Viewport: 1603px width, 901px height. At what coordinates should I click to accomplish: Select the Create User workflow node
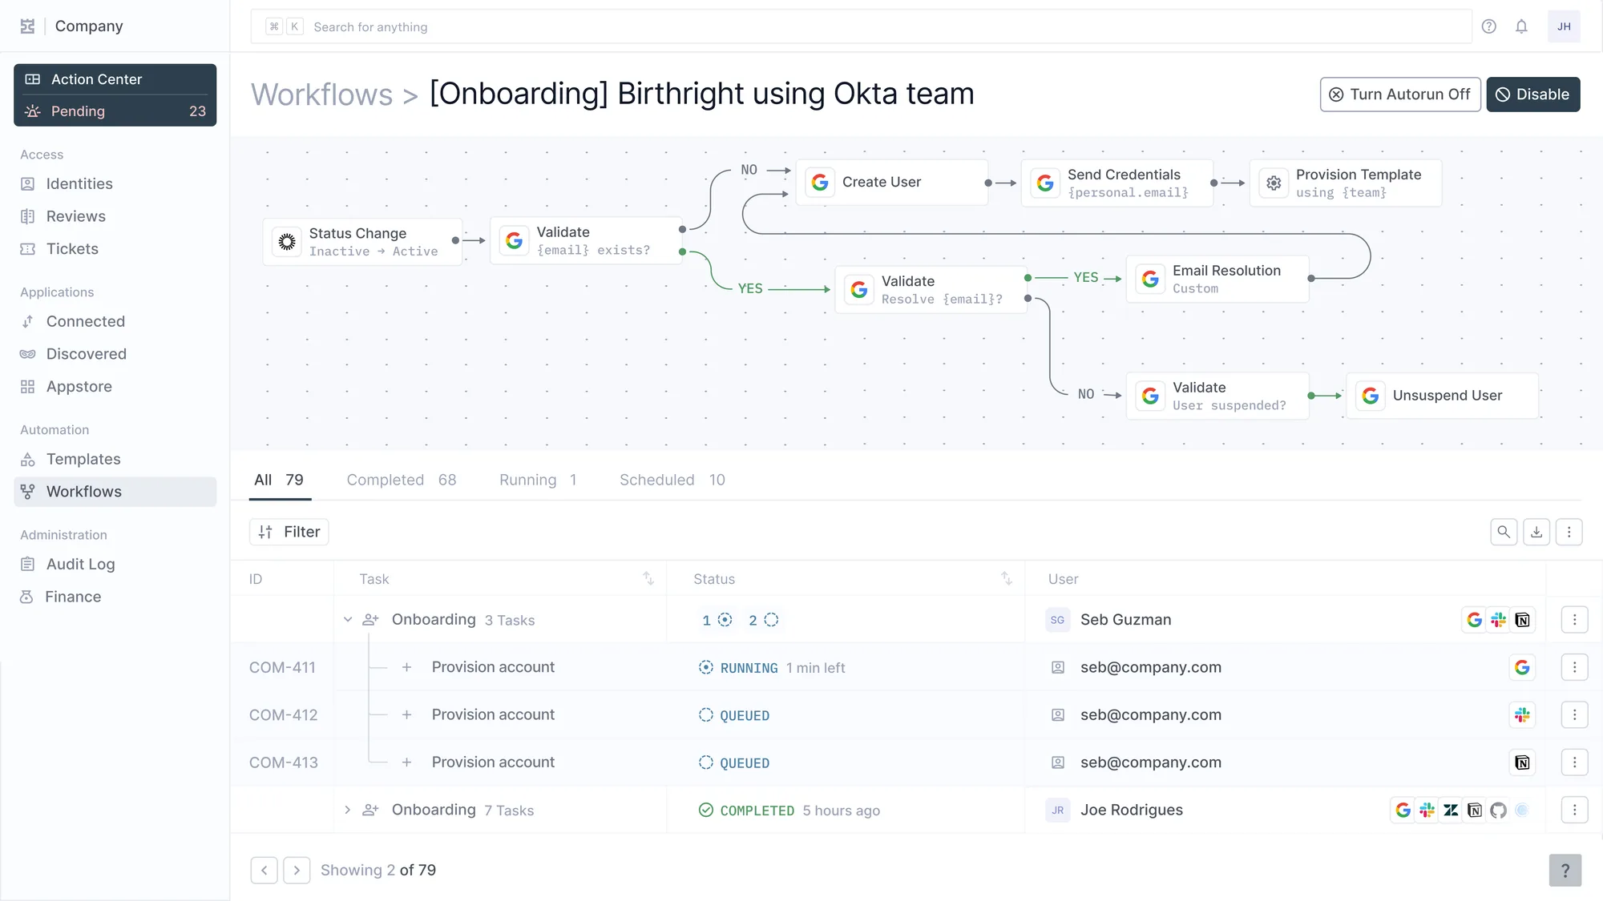891,183
